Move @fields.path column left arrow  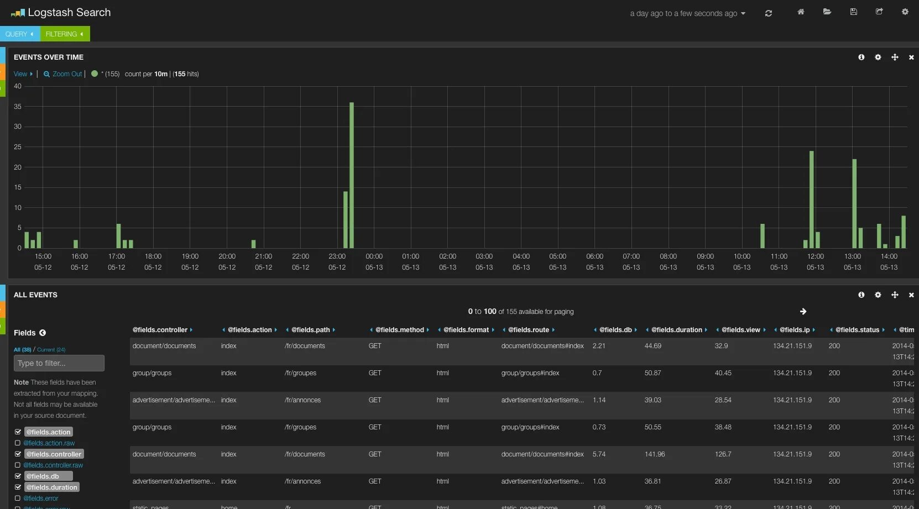[x=287, y=330]
